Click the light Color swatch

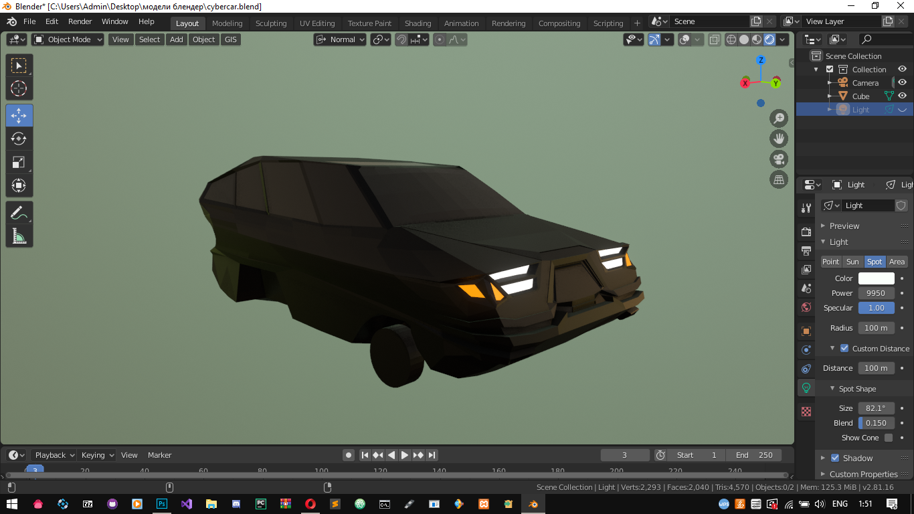tap(876, 278)
